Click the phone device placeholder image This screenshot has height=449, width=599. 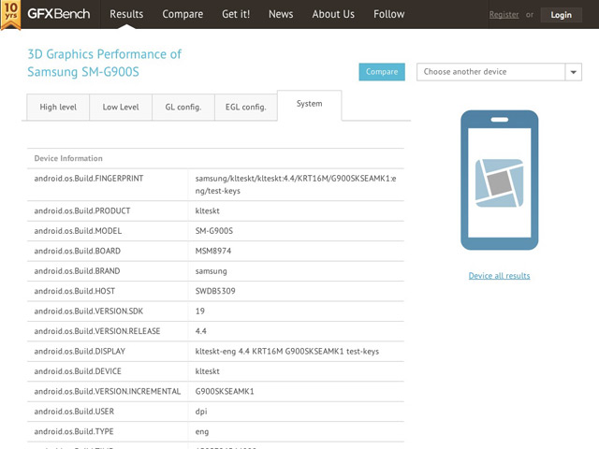pos(499,181)
